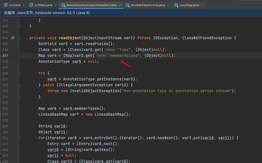262x163 pixels.
Task: Click ObjectInputStream in the readObject signature
Action: click(x=102, y=38)
